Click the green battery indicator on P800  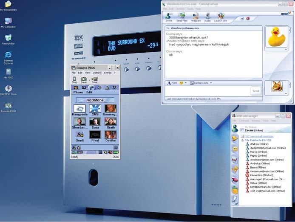coord(116,152)
